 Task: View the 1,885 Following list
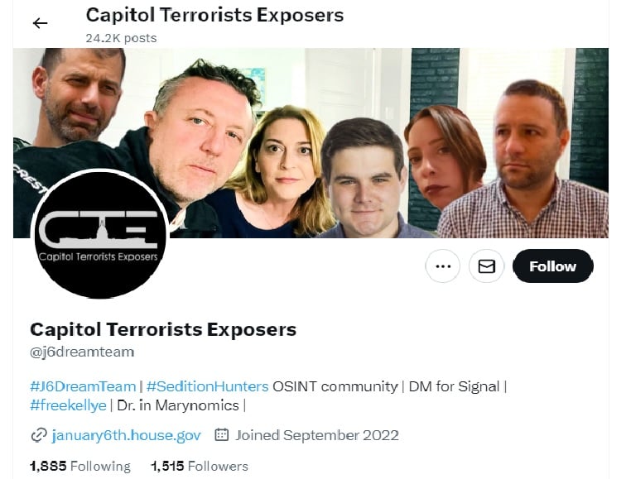[x=80, y=466]
